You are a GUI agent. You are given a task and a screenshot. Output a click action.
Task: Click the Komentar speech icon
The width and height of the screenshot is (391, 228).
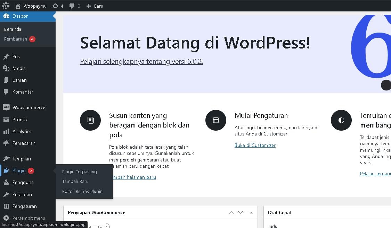click(6, 92)
